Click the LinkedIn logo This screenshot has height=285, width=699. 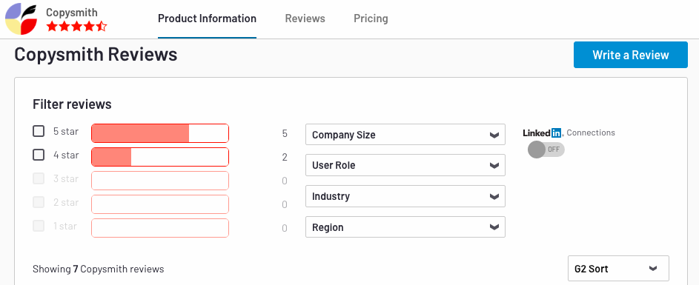(543, 133)
